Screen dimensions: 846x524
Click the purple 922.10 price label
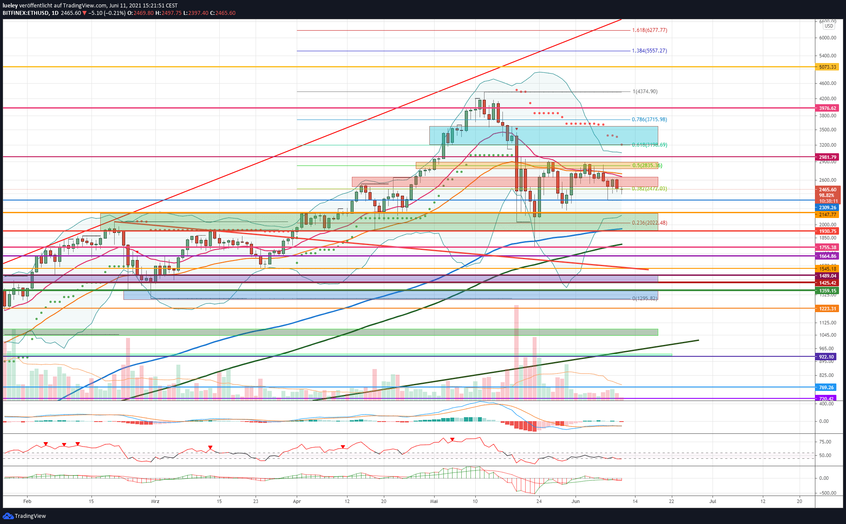[x=826, y=357]
